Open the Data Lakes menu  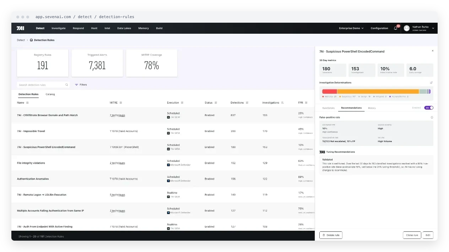(124, 28)
